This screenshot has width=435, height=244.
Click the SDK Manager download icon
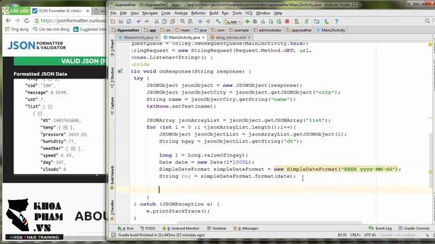[326, 21]
